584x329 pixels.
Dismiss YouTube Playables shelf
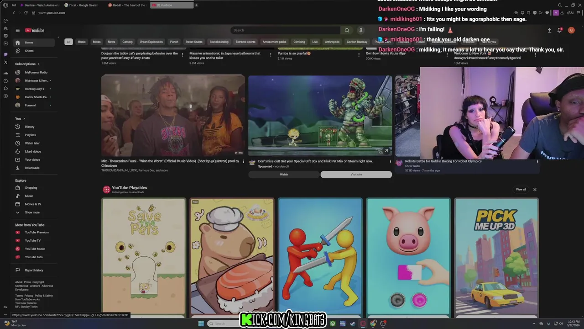click(x=535, y=189)
